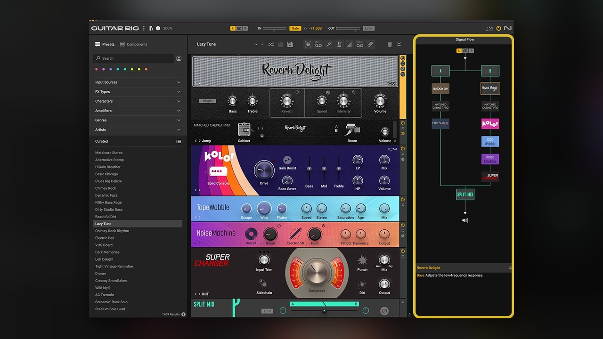The width and height of the screenshot is (603, 339).
Task: Click the save-as disk icon with arrow
Action: (290, 44)
